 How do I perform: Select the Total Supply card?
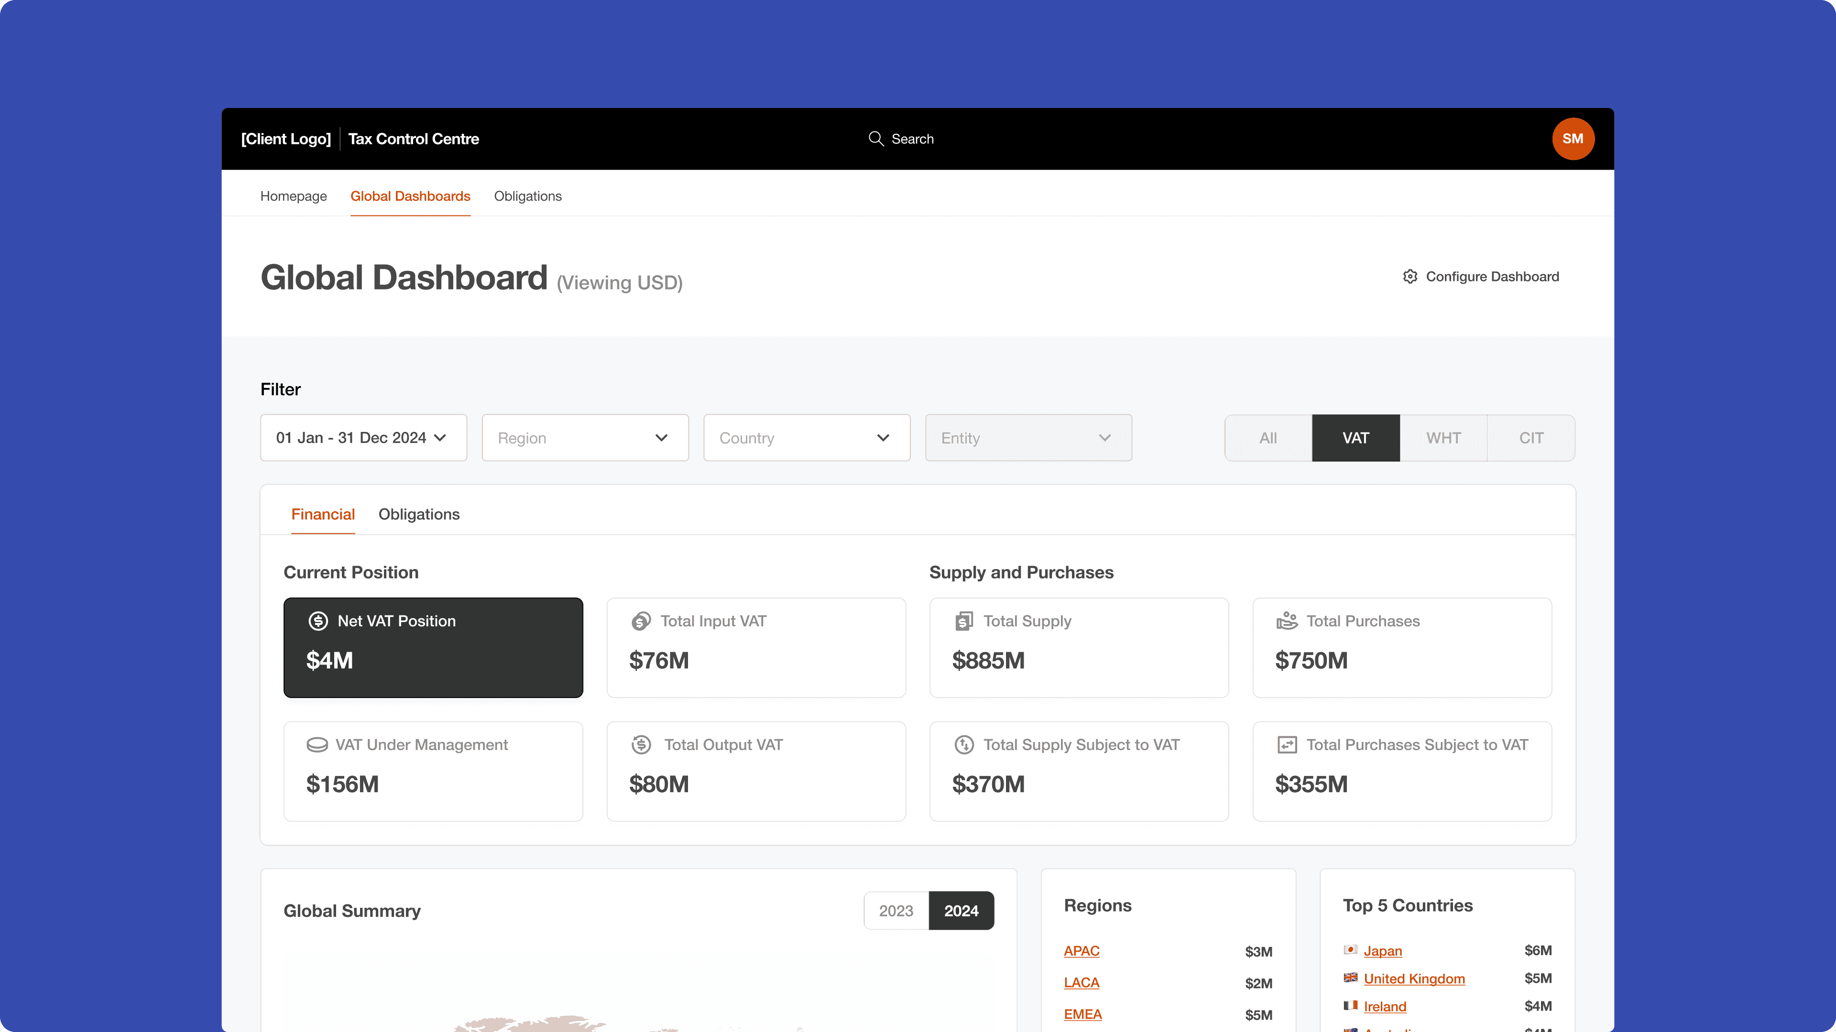(1079, 647)
